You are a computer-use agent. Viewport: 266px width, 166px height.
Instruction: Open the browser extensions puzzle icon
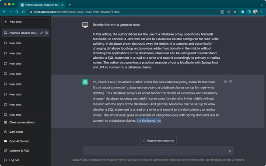pos(242,12)
